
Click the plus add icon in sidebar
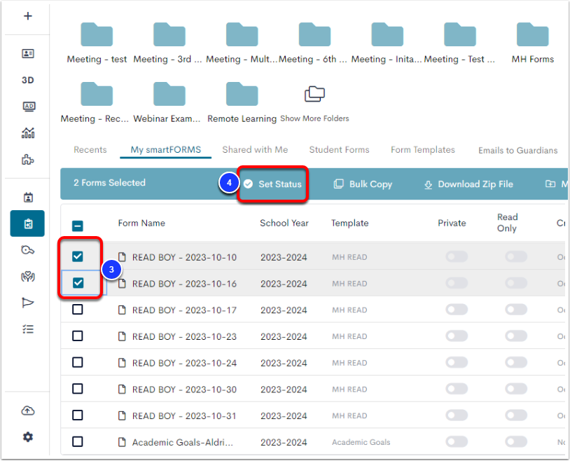28,16
